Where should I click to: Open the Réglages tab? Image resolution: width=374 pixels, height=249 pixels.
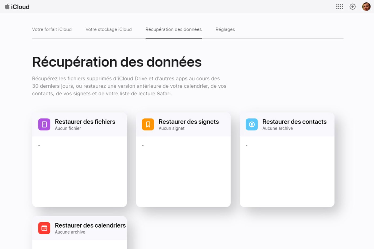coord(225,29)
